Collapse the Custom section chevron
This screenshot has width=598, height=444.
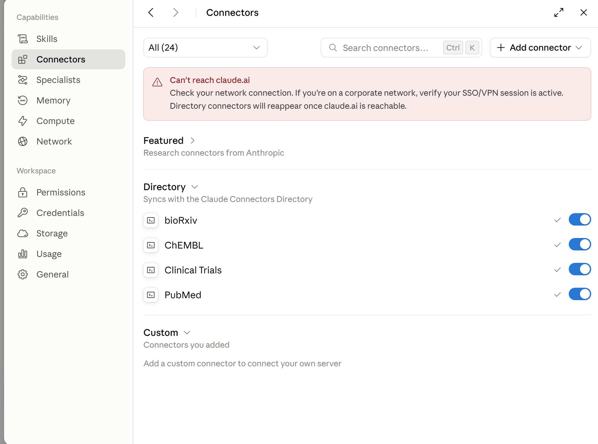[x=187, y=332]
